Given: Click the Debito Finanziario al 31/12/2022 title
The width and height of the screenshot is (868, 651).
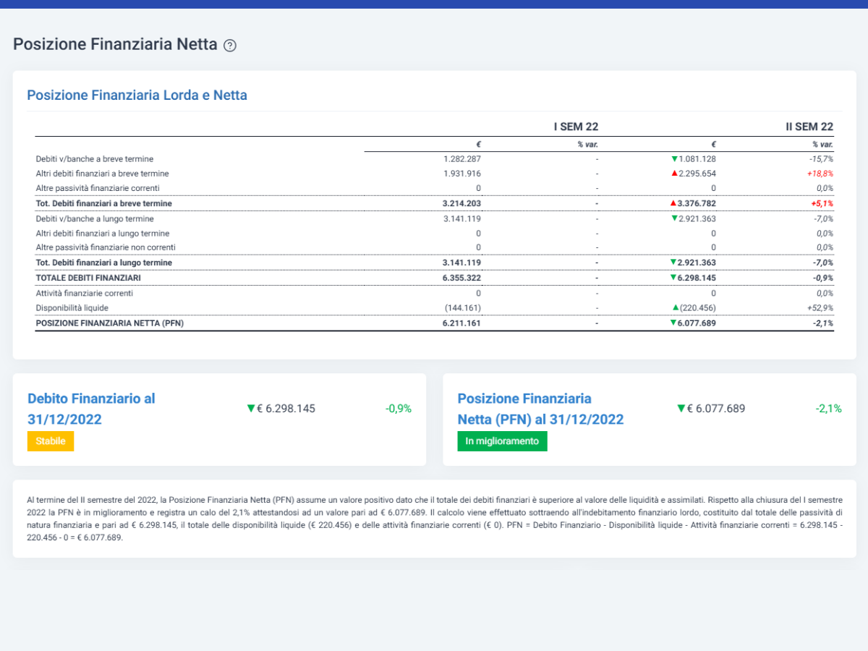Looking at the screenshot, I should tap(91, 409).
